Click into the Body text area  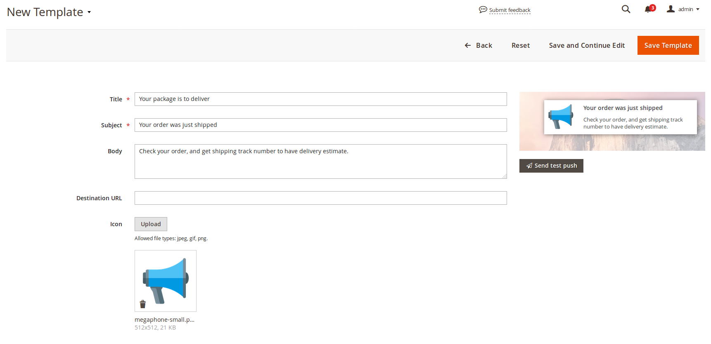point(320,161)
